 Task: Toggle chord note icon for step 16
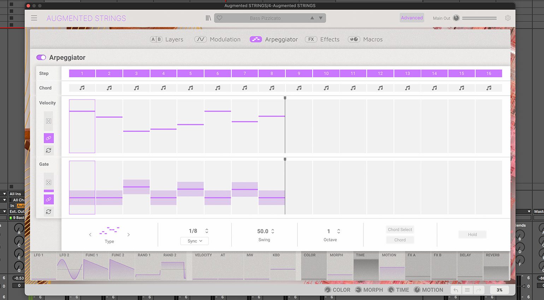[489, 88]
